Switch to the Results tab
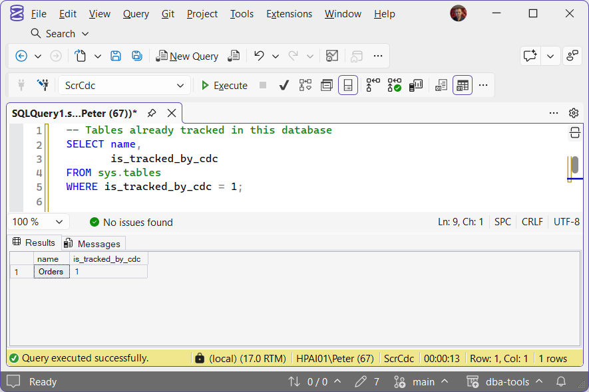 [x=34, y=243]
